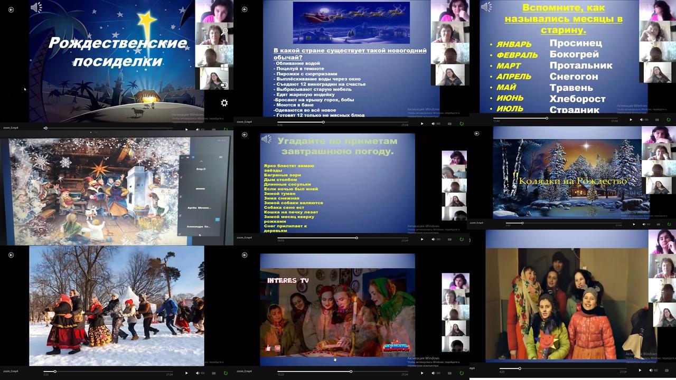The height and width of the screenshot is (380, 676).
Task: Click zoom_0.mp4 label under INTERES TV video
Action: point(244,371)
